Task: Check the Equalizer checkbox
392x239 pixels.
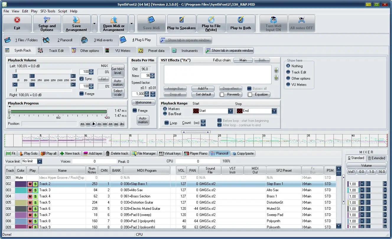Action: [250, 94]
